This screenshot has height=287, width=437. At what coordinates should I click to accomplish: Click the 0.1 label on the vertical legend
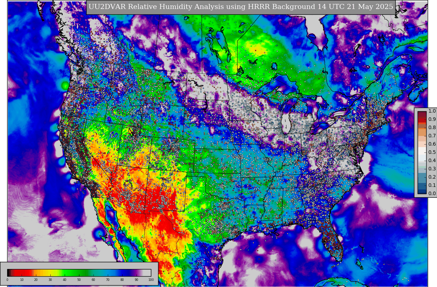pyautogui.click(x=432, y=185)
